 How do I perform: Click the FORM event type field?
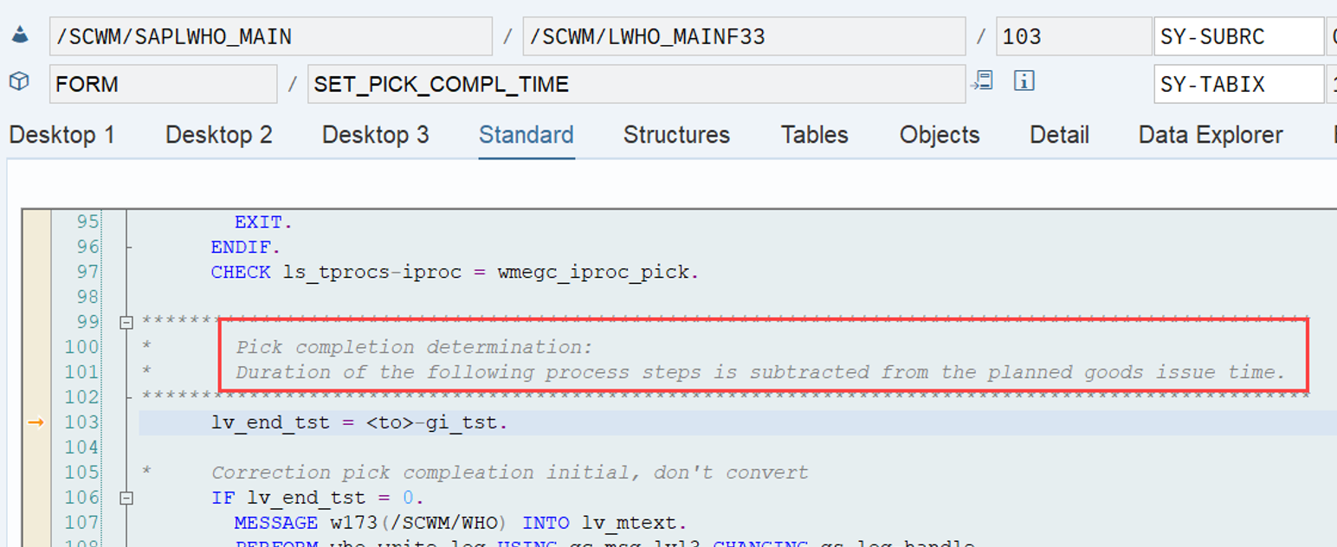click(163, 84)
